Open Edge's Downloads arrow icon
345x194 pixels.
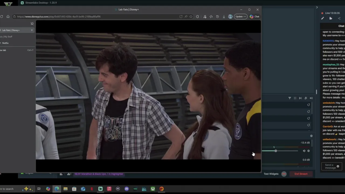click(224, 16)
